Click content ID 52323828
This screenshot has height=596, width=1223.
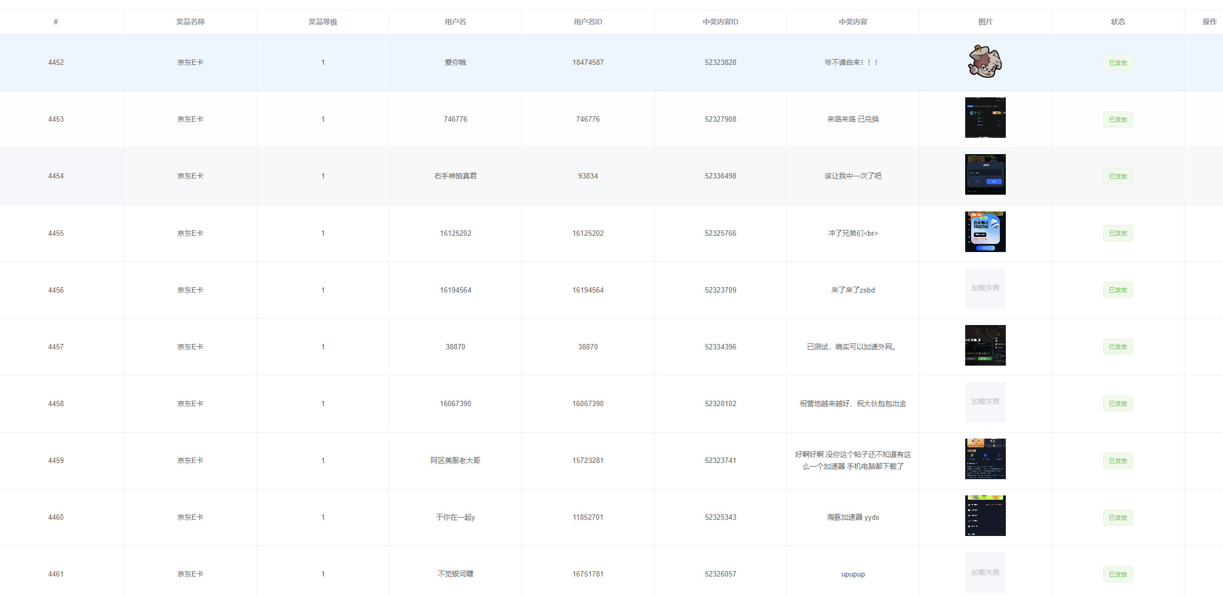(x=720, y=62)
